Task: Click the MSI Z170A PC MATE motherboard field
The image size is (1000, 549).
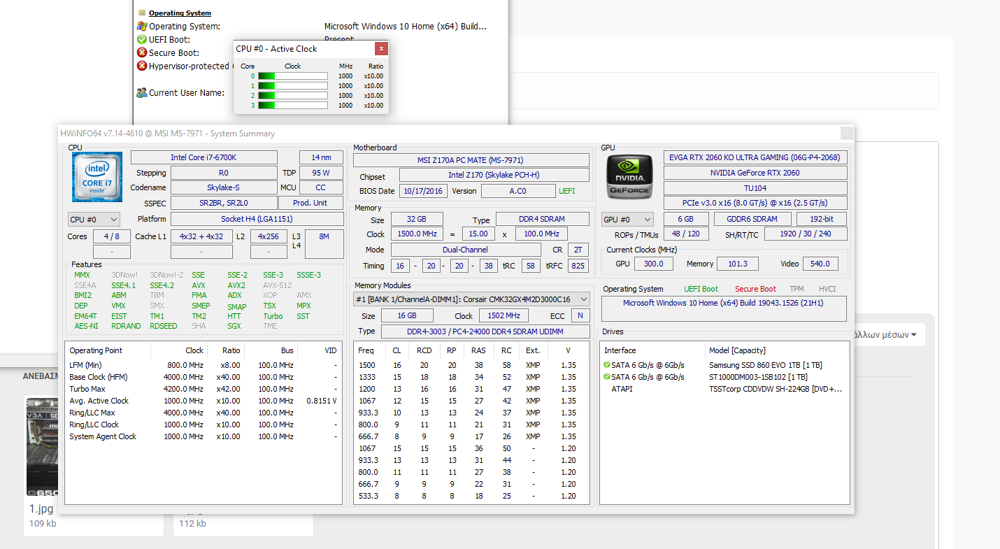Action: coord(471,160)
